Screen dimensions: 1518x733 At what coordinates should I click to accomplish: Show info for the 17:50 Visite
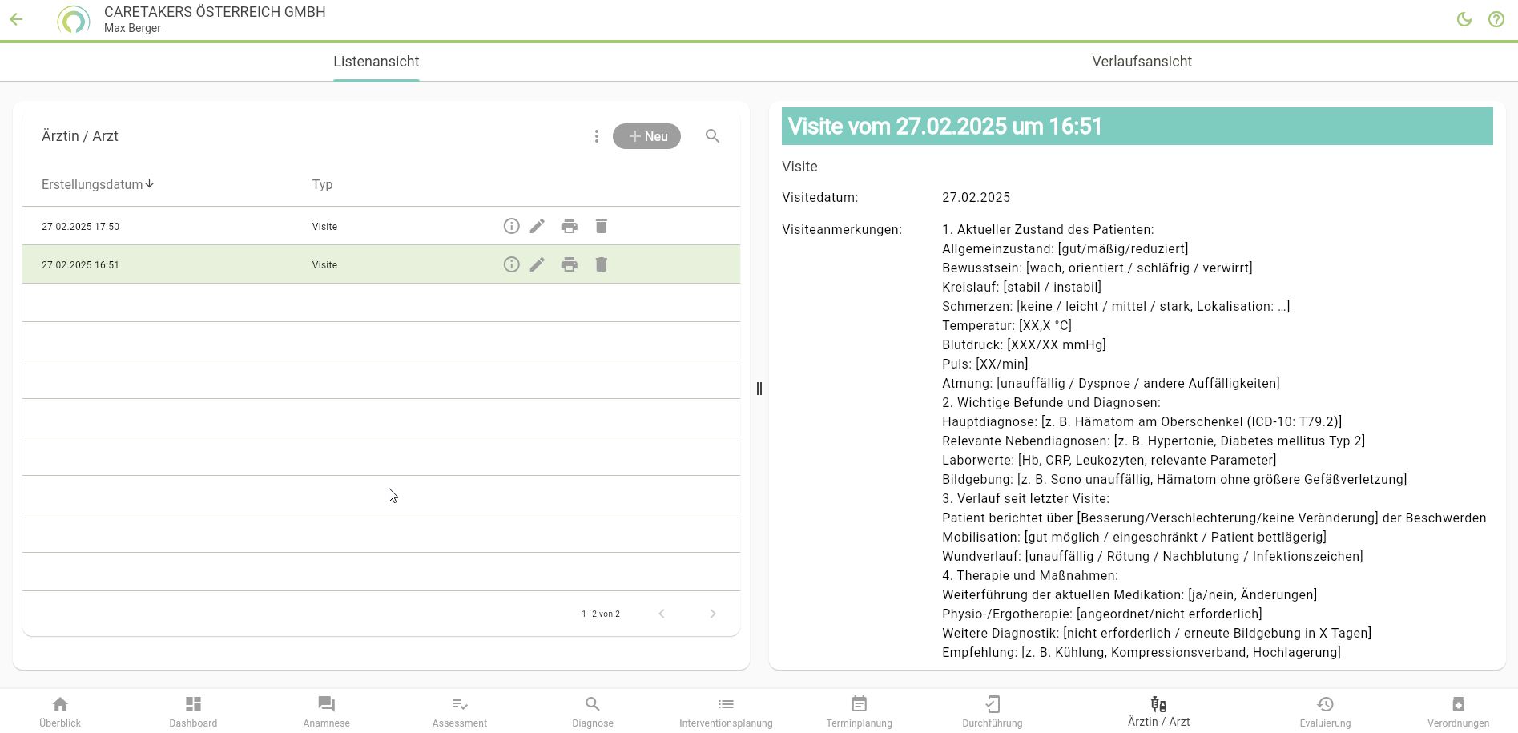(x=511, y=226)
